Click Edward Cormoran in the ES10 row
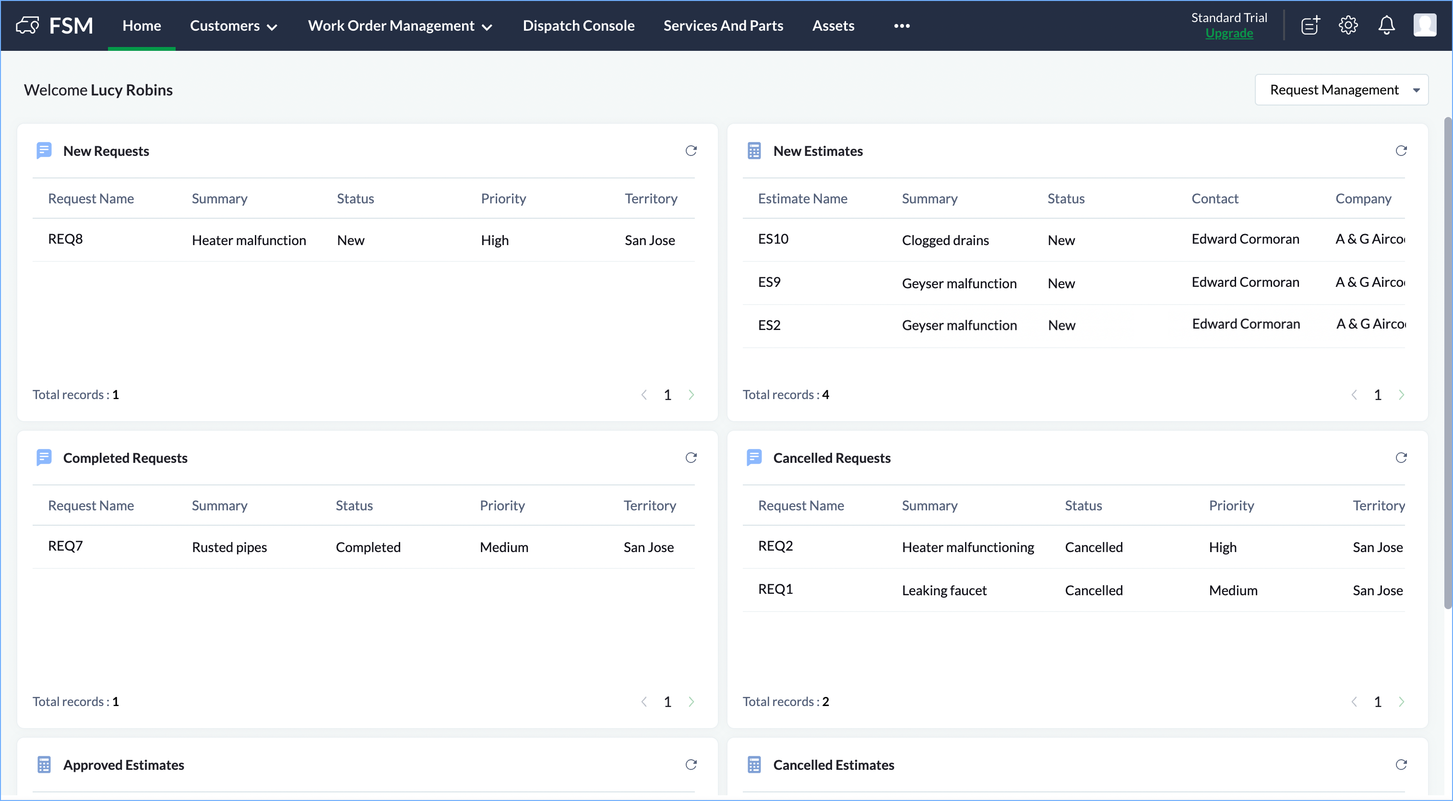This screenshot has width=1453, height=801. (1245, 239)
